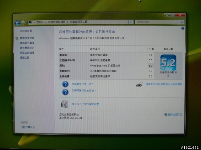Click the 子分數 column header
This screenshot has width=201, height=150.
pyautogui.click(x=150, y=49)
